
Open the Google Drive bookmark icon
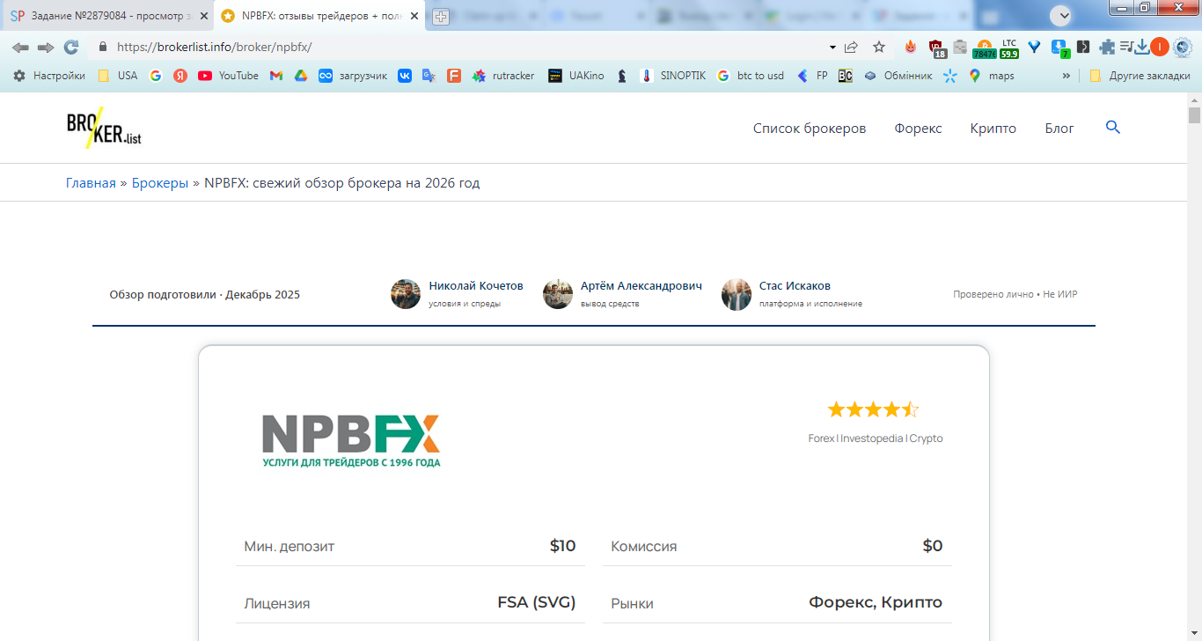pos(301,76)
